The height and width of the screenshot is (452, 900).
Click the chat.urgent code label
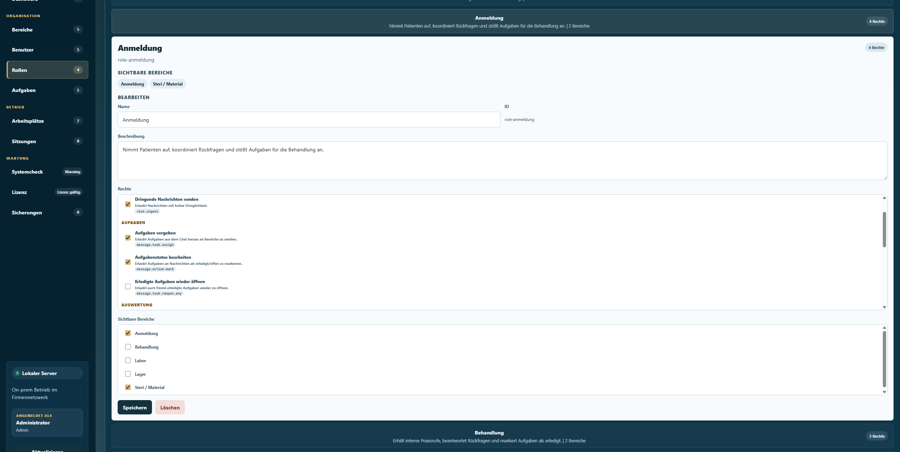point(147,212)
